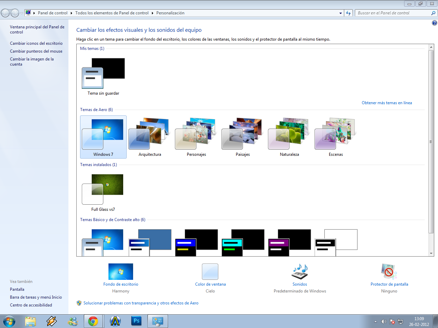Launch Photoshop from the taskbar
The height and width of the screenshot is (328, 438).
(x=137, y=322)
